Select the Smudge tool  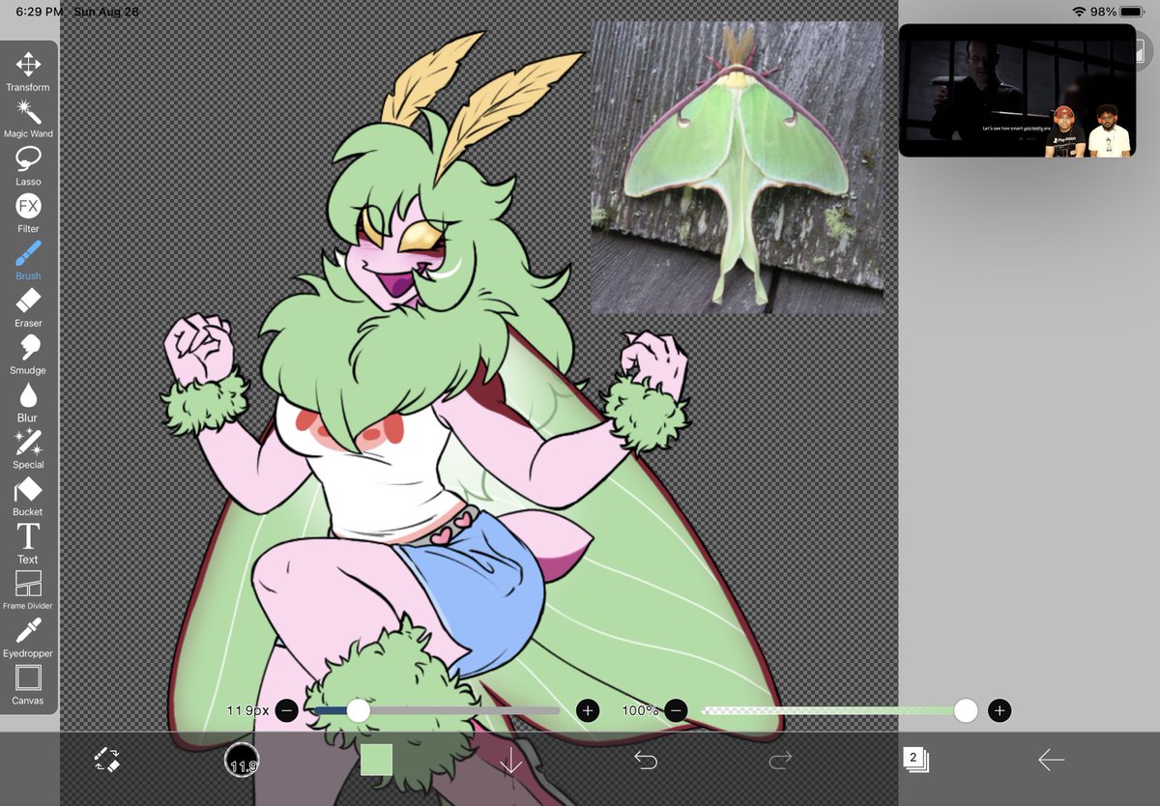28,356
